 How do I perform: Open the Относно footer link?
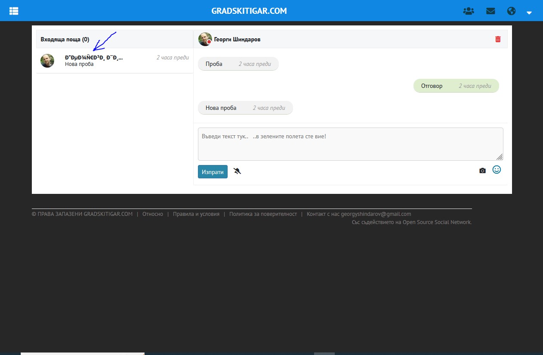pyautogui.click(x=153, y=214)
